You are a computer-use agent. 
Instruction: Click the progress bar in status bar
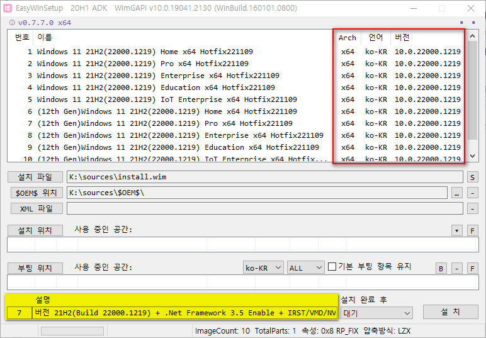coord(72,331)
